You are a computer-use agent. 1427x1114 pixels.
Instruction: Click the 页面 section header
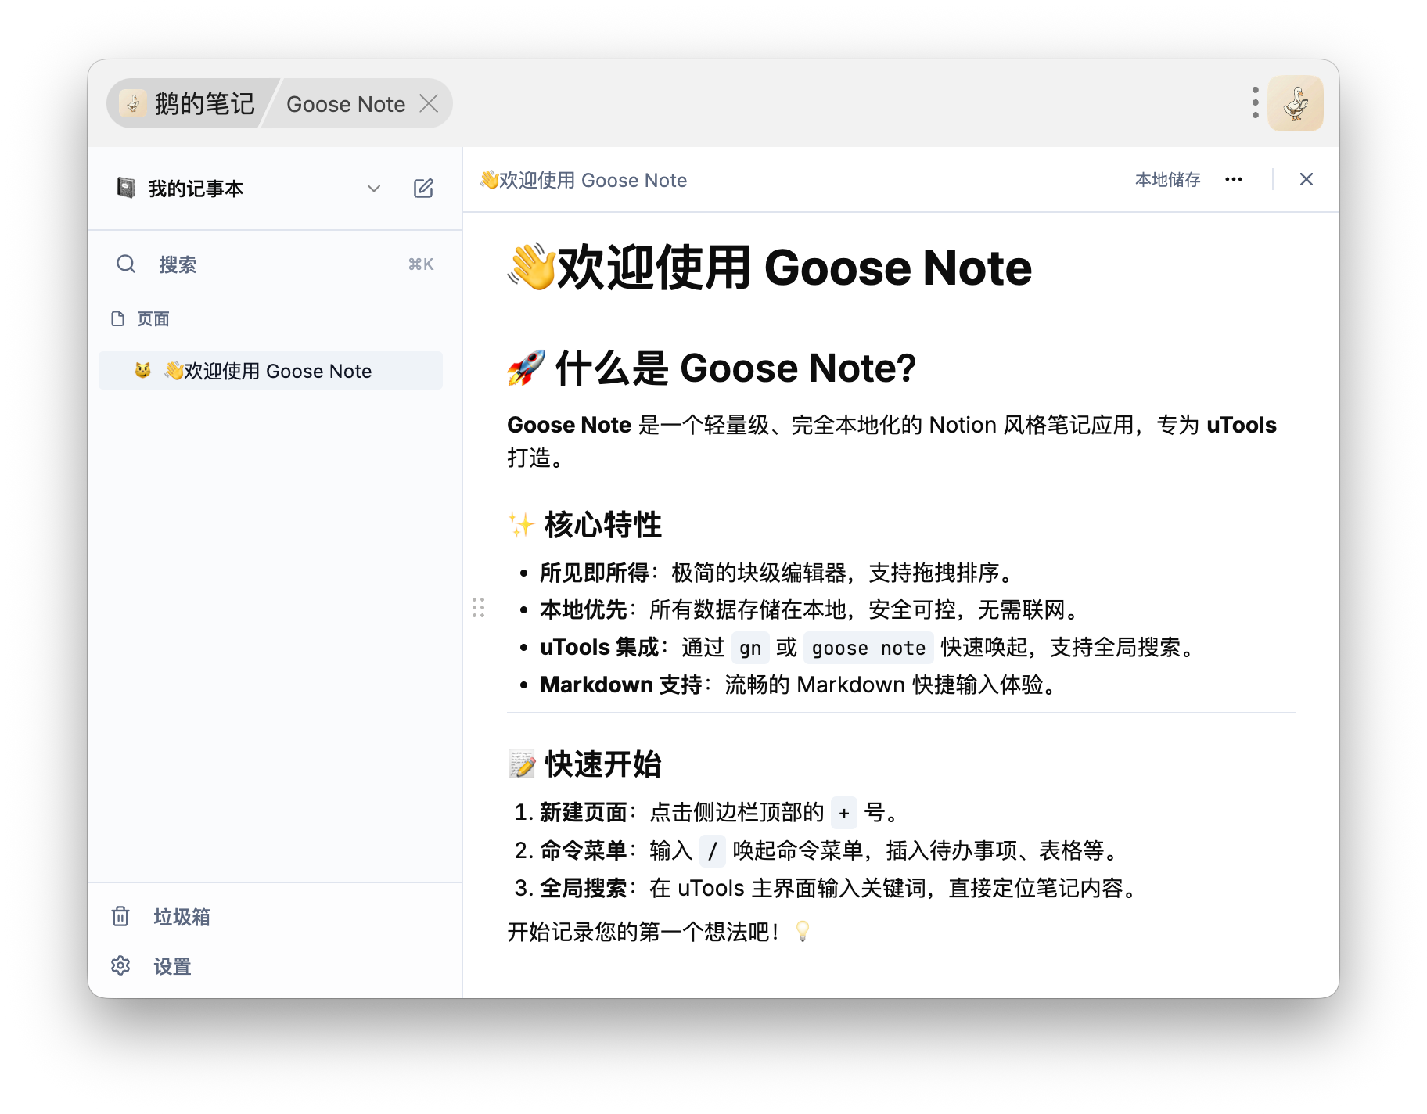153,319
